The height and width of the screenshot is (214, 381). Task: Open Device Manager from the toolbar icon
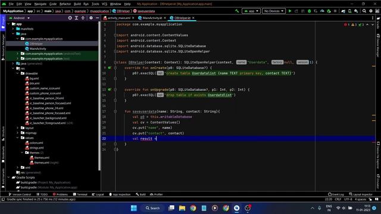coord(349,11)
